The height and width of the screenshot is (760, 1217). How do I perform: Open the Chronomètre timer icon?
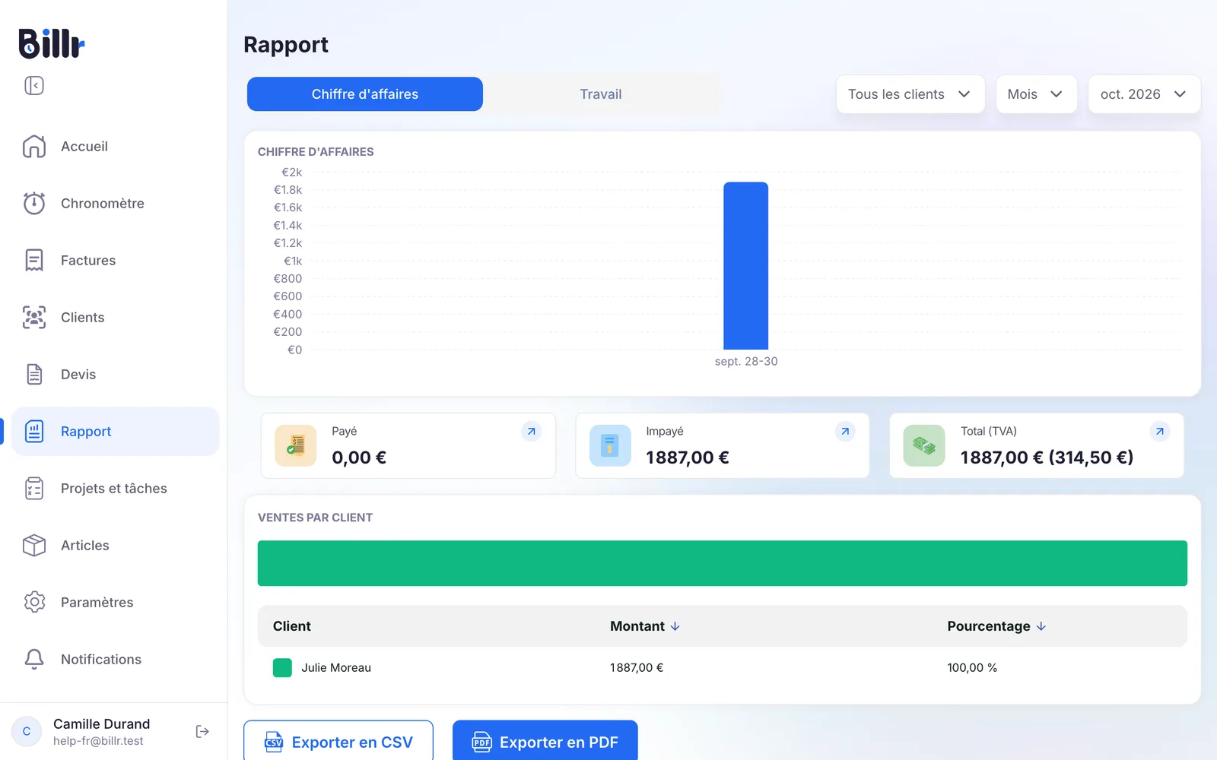coord(34,203)
